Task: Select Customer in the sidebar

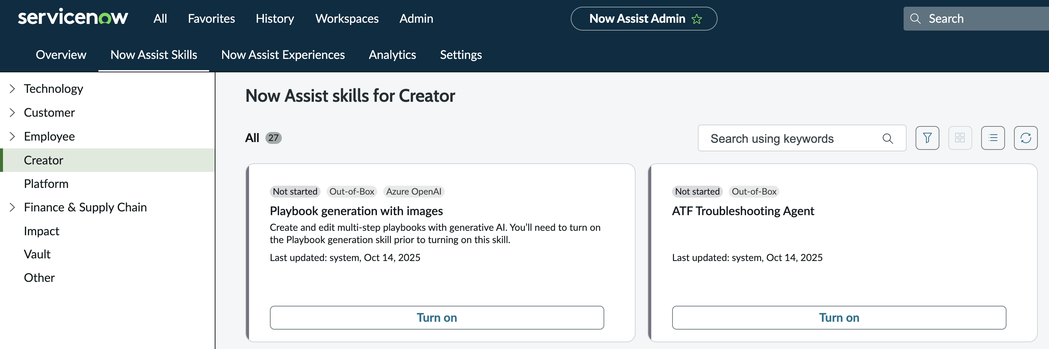Action: pos(49,112)
